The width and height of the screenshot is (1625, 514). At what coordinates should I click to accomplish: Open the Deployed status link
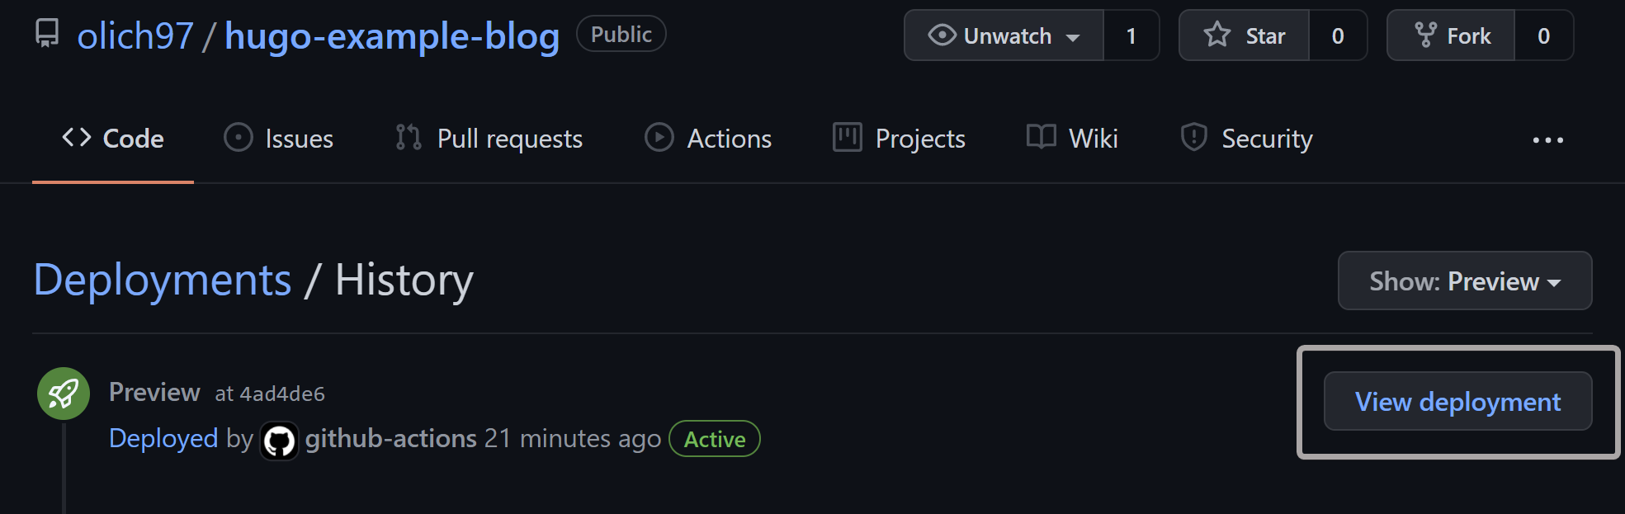pos(163,438)
